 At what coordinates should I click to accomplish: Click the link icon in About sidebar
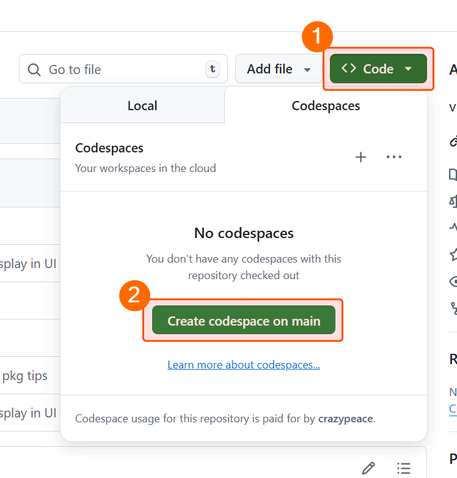tap(453, 142)
